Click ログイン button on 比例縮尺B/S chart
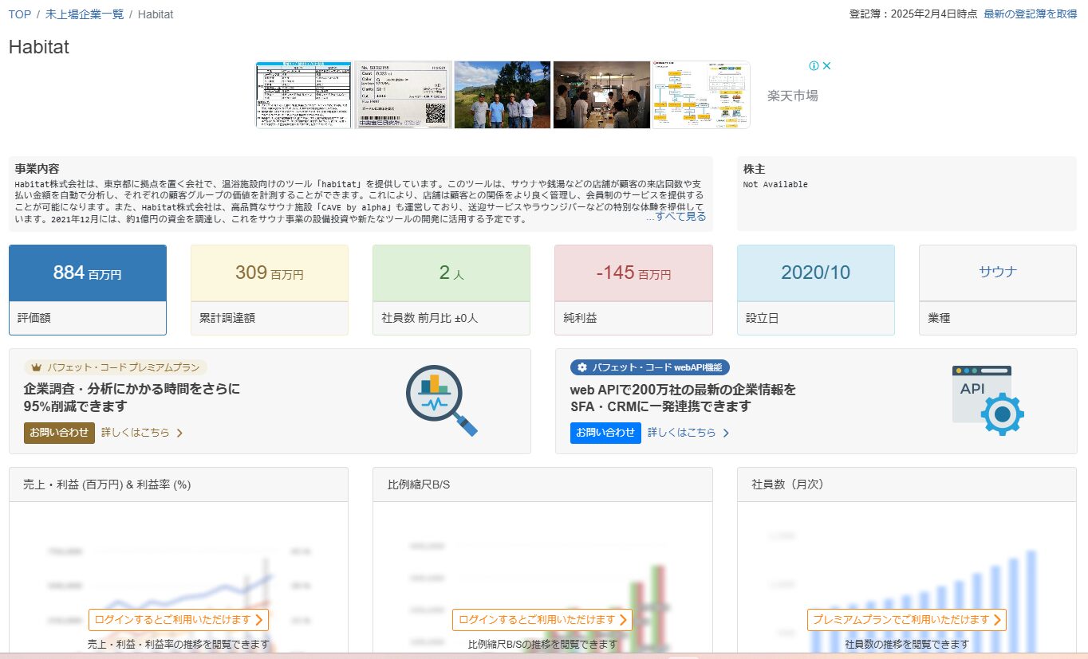 542,620
